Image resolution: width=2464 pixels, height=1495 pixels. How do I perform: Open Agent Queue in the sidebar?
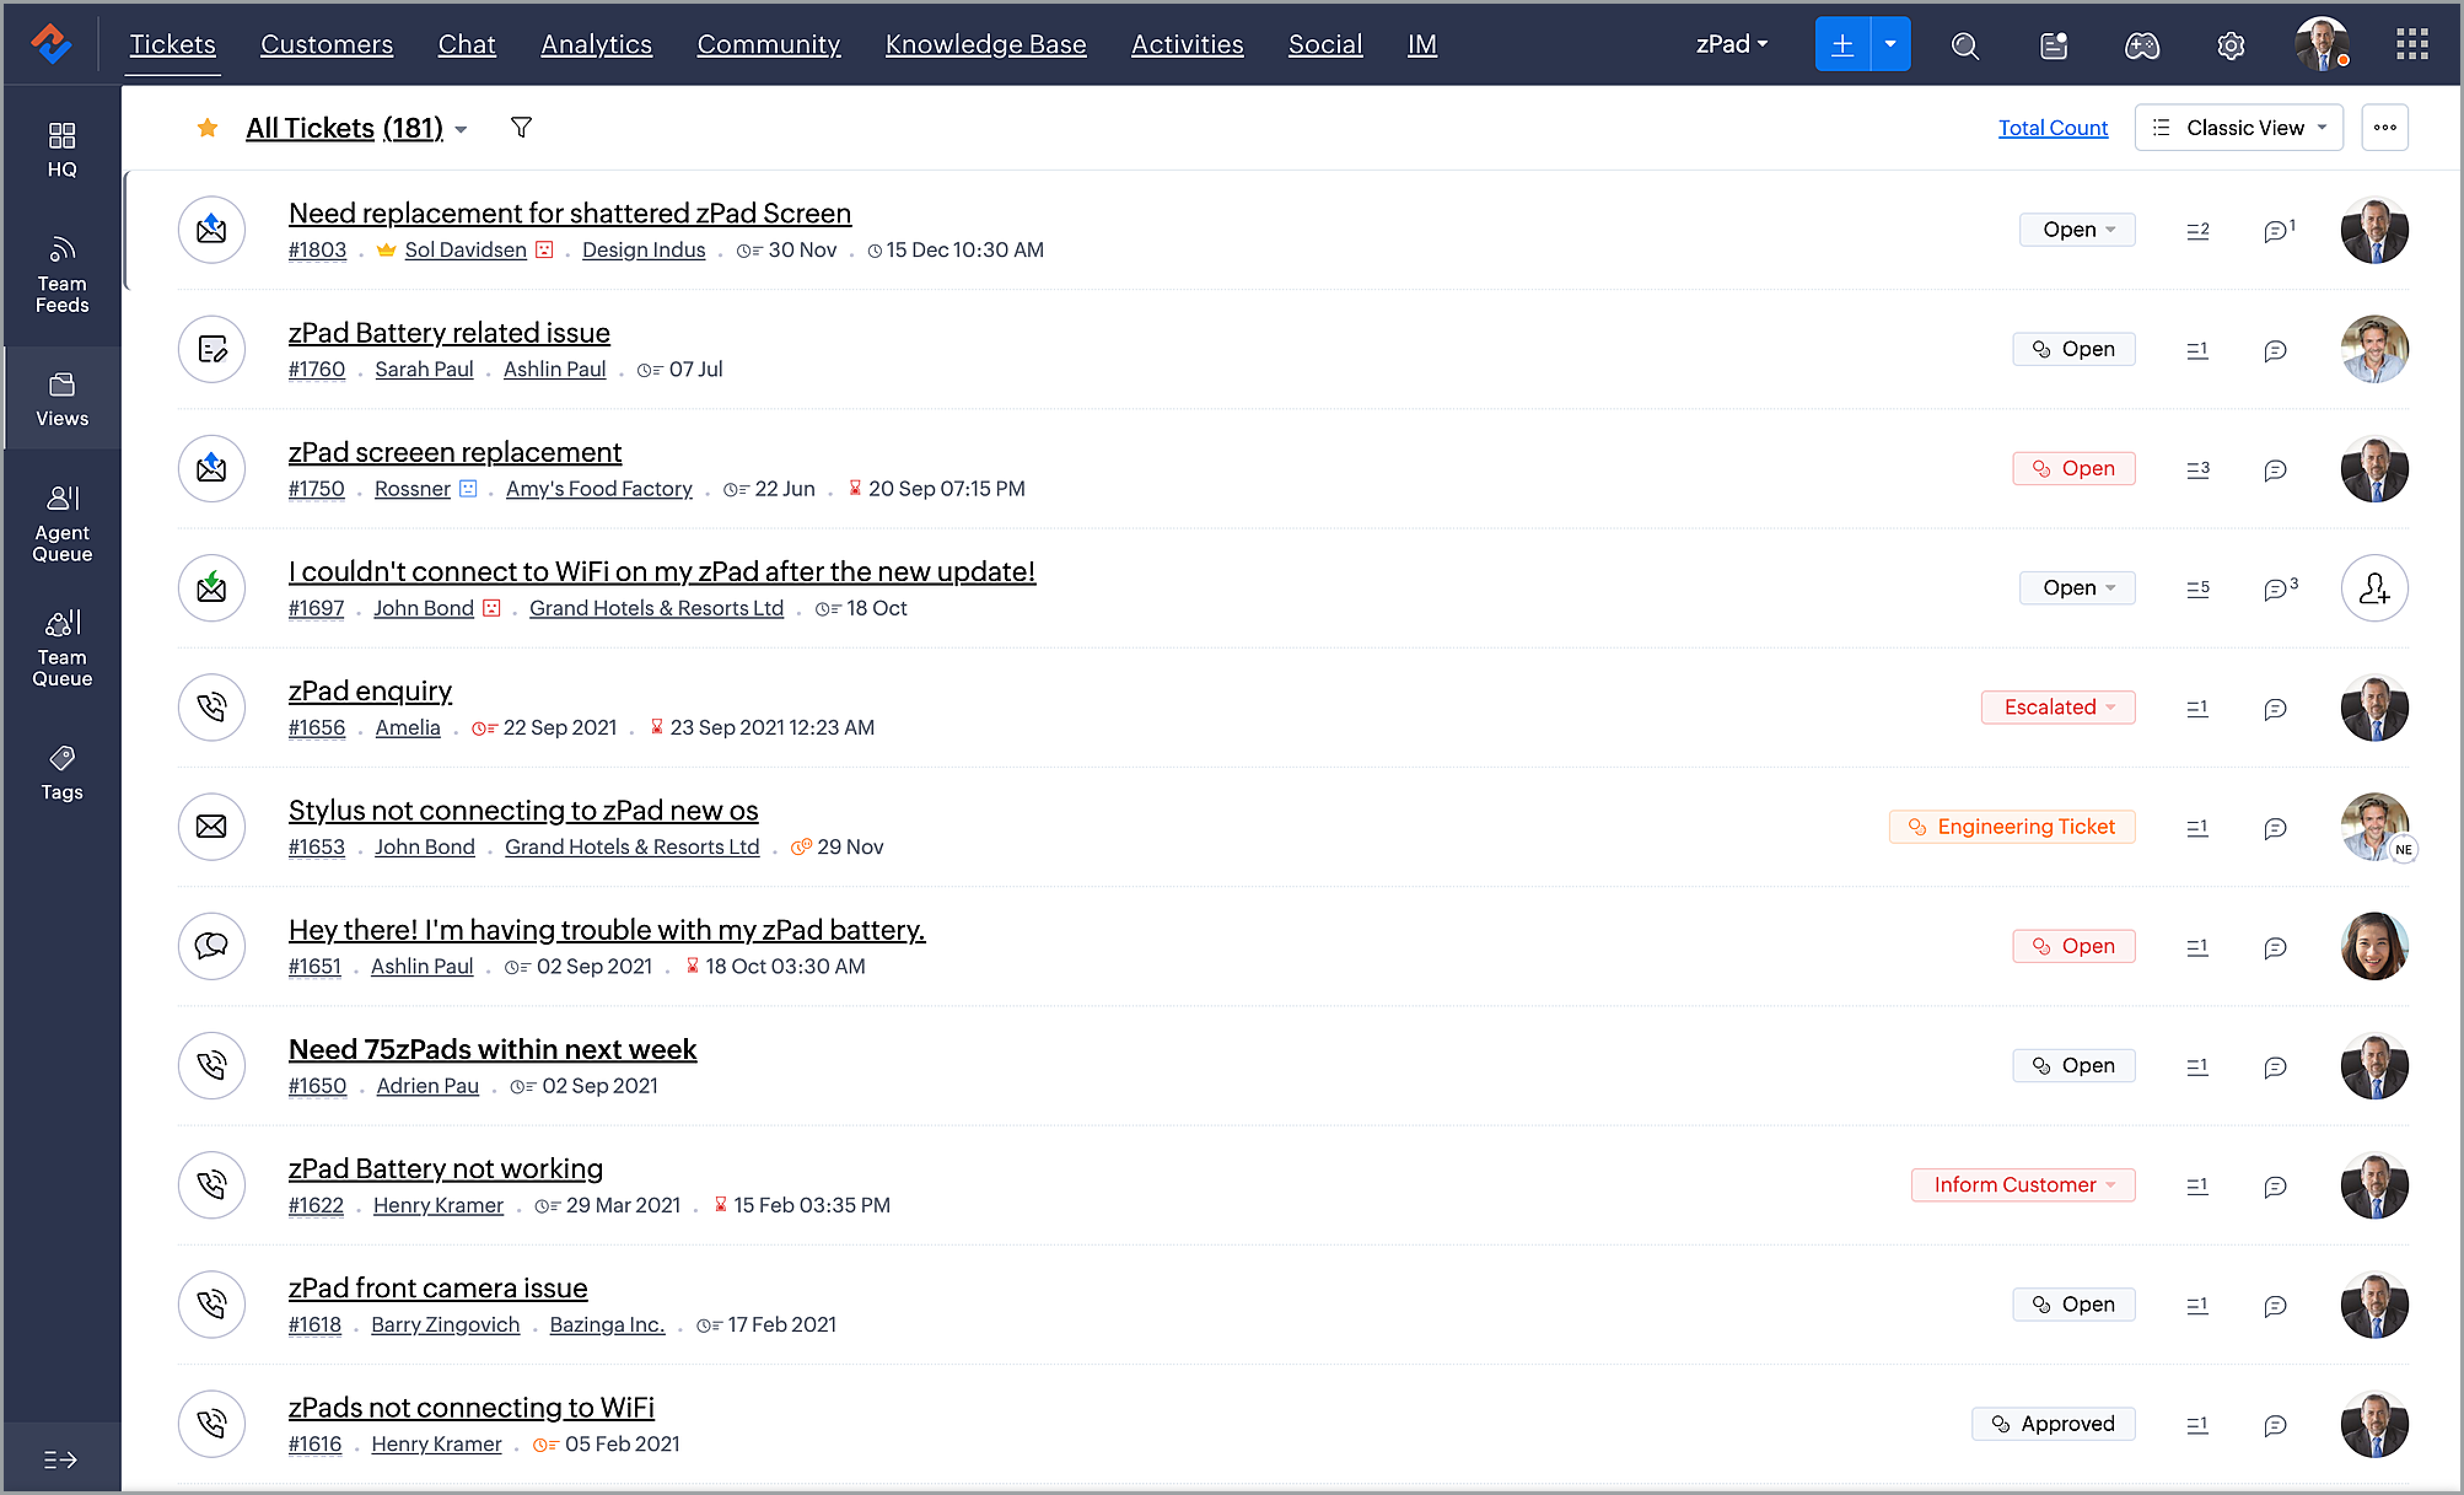coord(62,524)
